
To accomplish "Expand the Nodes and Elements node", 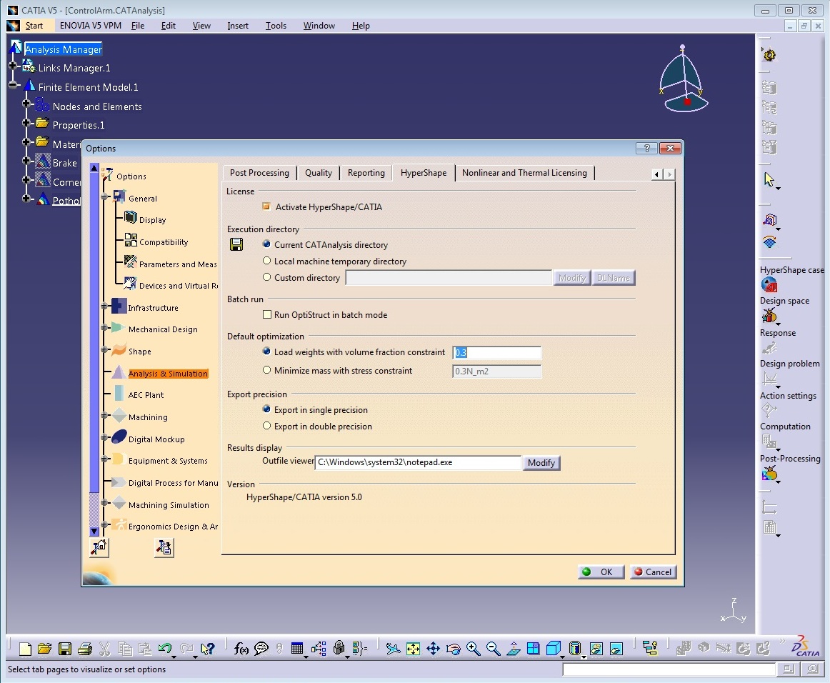I will click(26, 104).
